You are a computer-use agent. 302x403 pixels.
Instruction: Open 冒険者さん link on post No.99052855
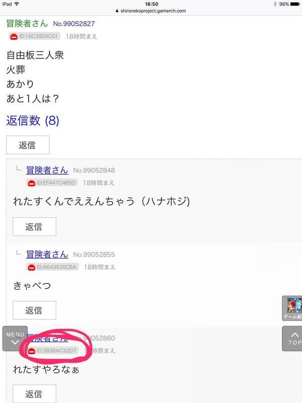pos(47,254)
